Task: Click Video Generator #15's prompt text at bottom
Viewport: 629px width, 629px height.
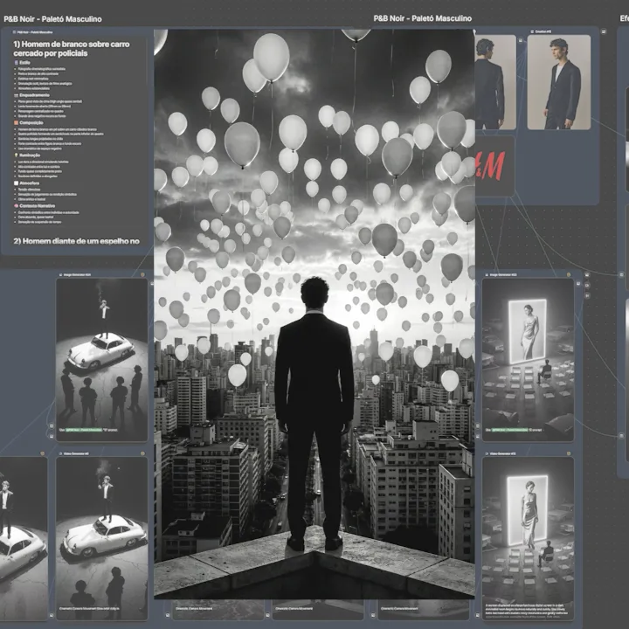Action: coord(528,611)
